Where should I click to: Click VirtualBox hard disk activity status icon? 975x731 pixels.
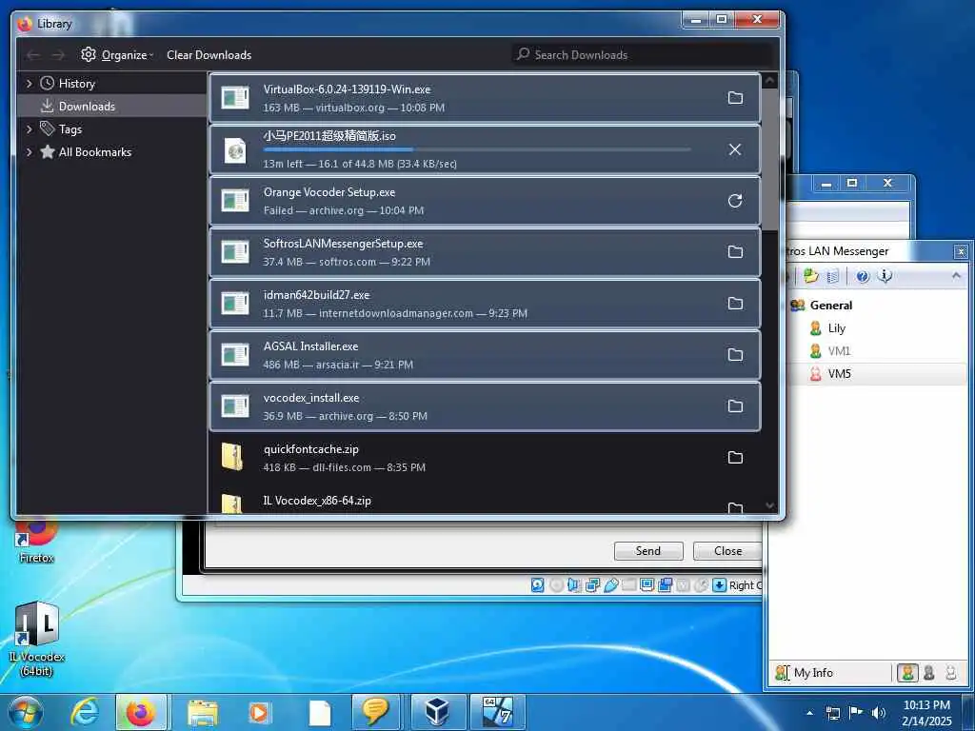[538, 585]
